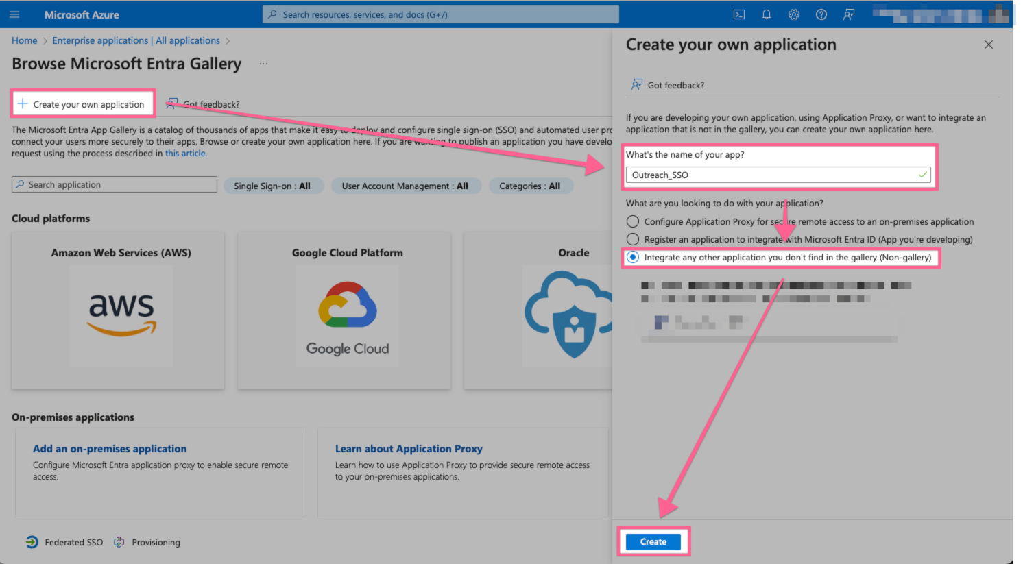Click the AWS logo tile
Screen dimensions: 1023x564
point(121,316)
